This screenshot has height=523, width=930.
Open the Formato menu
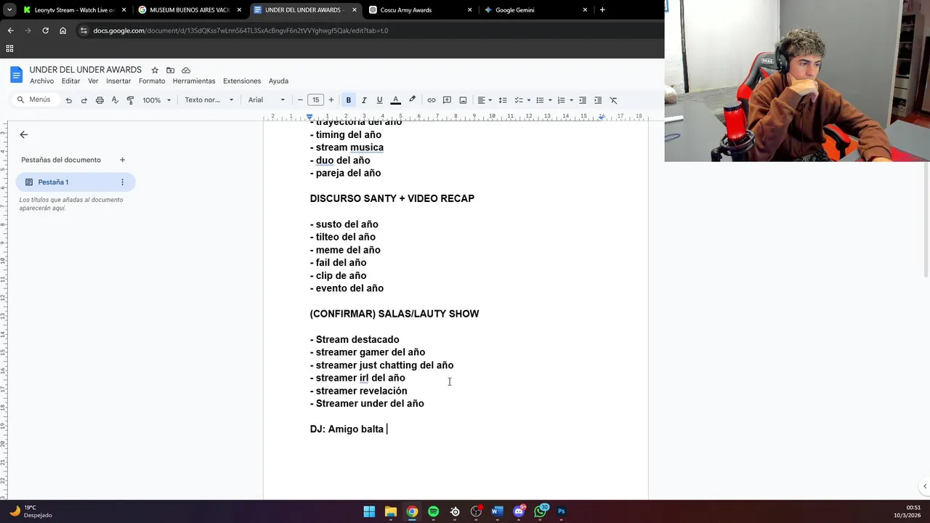coord(152,81)
